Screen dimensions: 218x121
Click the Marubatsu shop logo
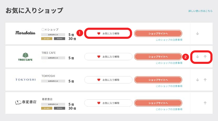(x=25, y=33)
